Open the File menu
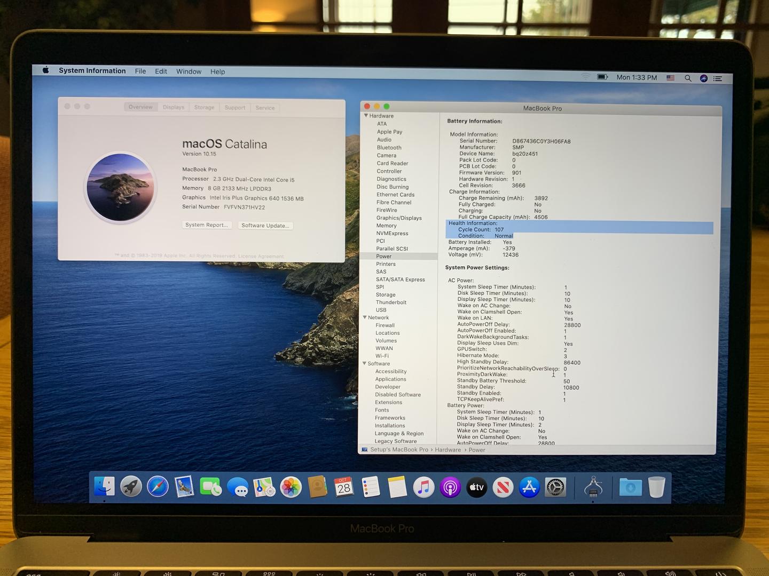769x576 pixels. (140, 71)
